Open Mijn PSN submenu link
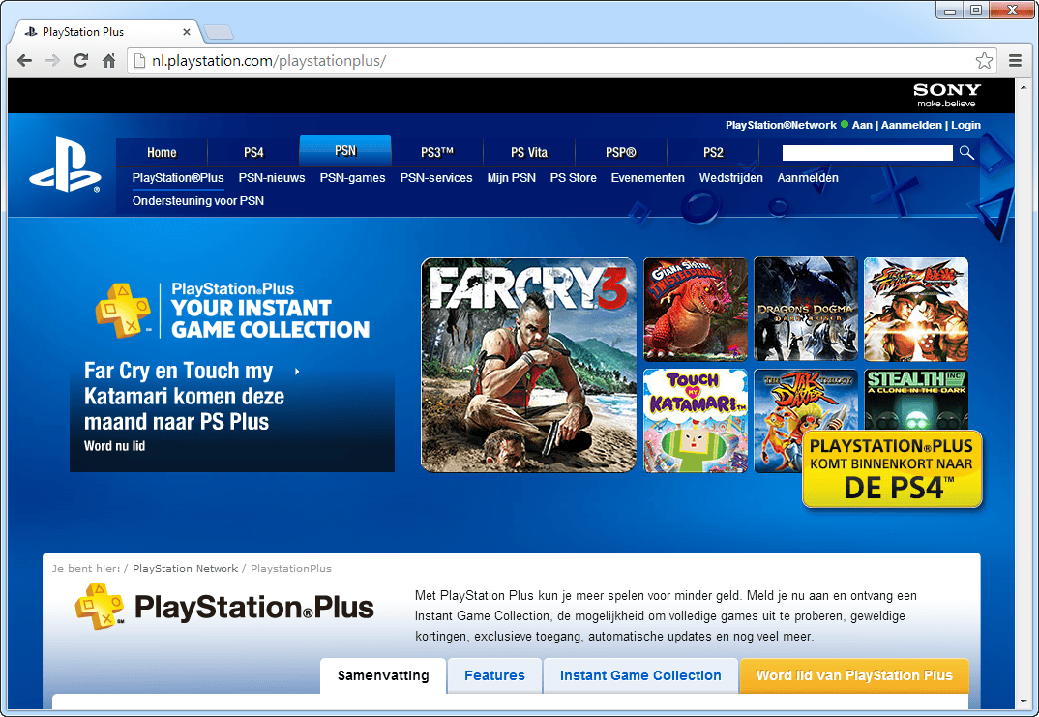 (511, 178)
